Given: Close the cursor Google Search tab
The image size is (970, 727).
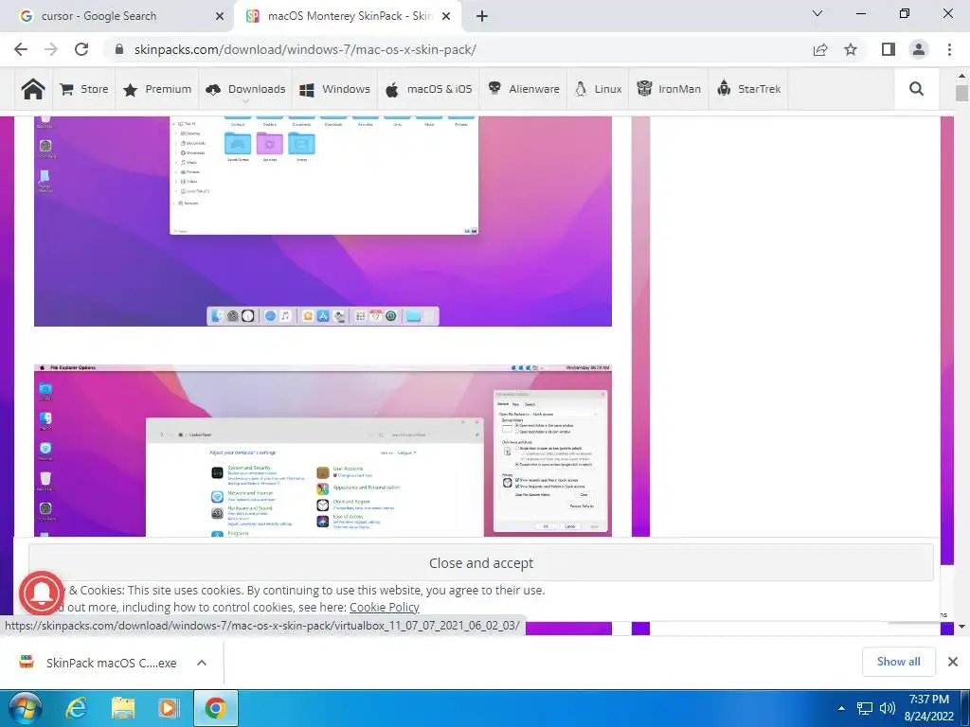Looking at the screenshot, I should (x=219, y=16).
